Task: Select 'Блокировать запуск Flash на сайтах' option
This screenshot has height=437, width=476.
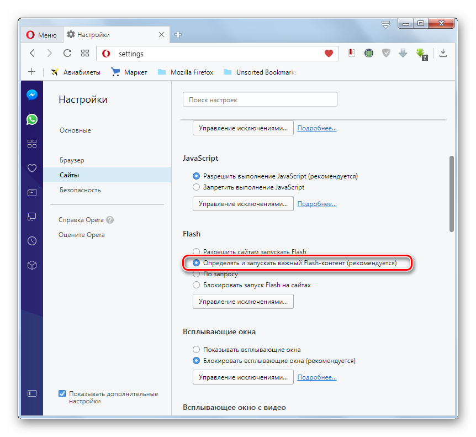Action: (196, 285)
